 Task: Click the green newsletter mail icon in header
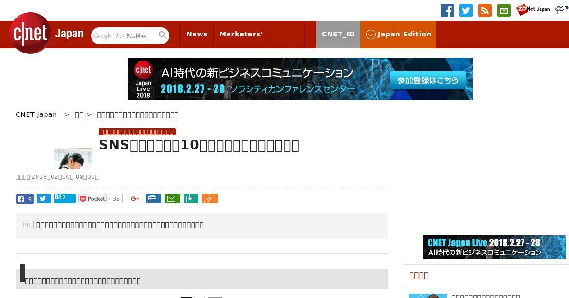504,10
